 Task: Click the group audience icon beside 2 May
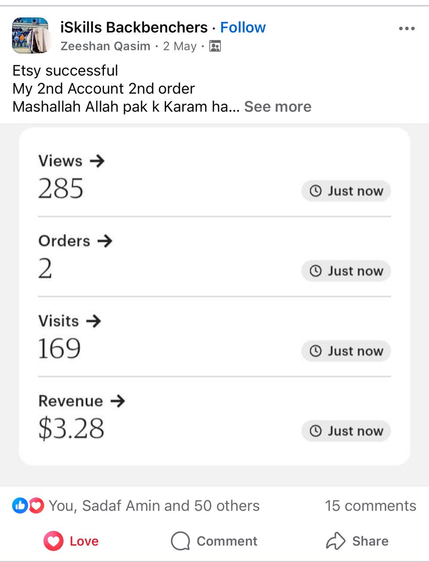pos(215,46)
